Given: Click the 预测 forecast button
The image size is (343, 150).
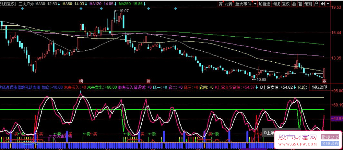Looking at the screenshot, I should pyautogui.click(x=308, y=4).
